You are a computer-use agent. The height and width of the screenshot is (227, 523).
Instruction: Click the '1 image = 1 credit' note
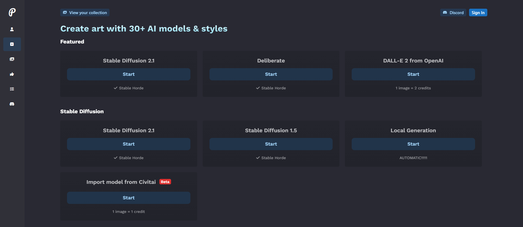pos(129,212)
